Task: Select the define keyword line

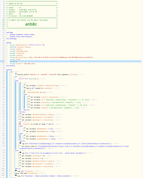Action: [x=9, y=43]
